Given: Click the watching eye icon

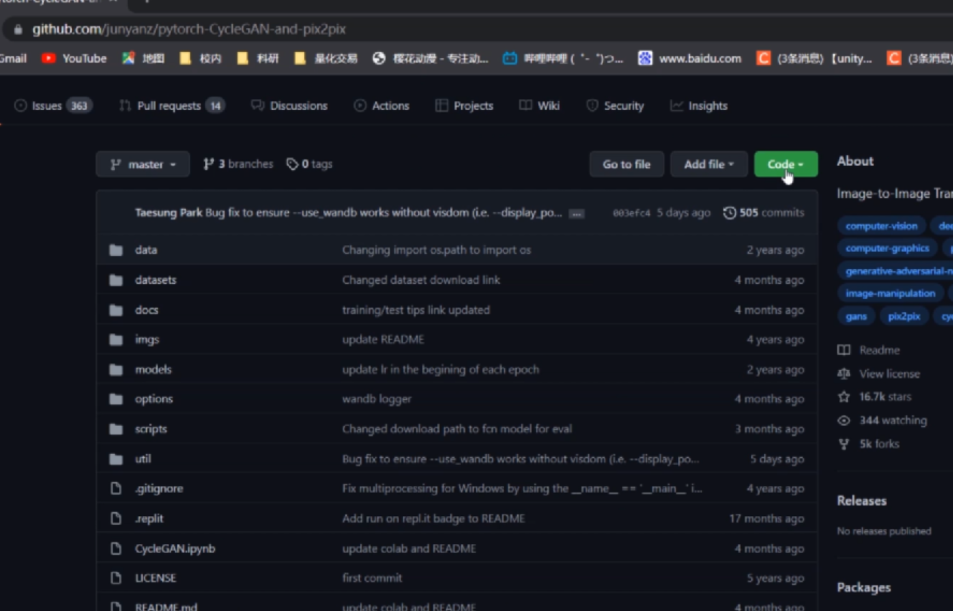Looking at the screenshot, I should 844,421.
